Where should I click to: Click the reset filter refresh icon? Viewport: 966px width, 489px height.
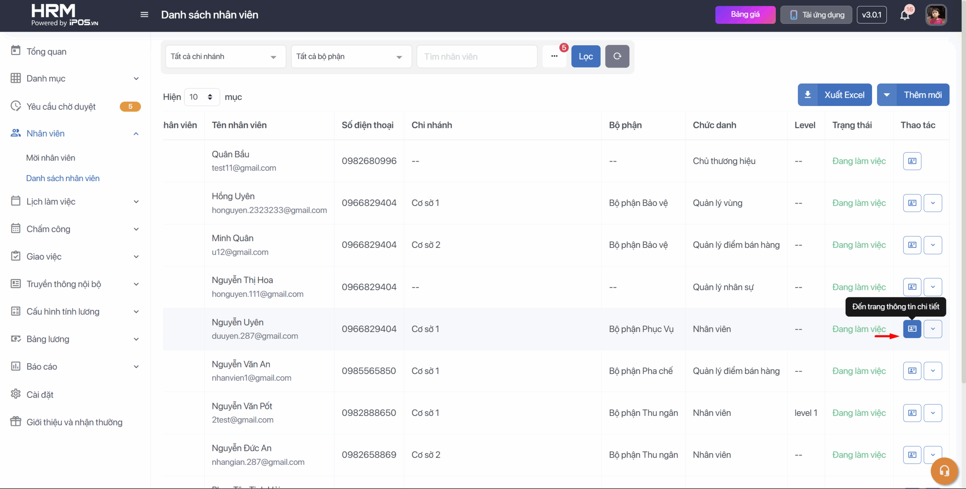(x=617, y=56)
